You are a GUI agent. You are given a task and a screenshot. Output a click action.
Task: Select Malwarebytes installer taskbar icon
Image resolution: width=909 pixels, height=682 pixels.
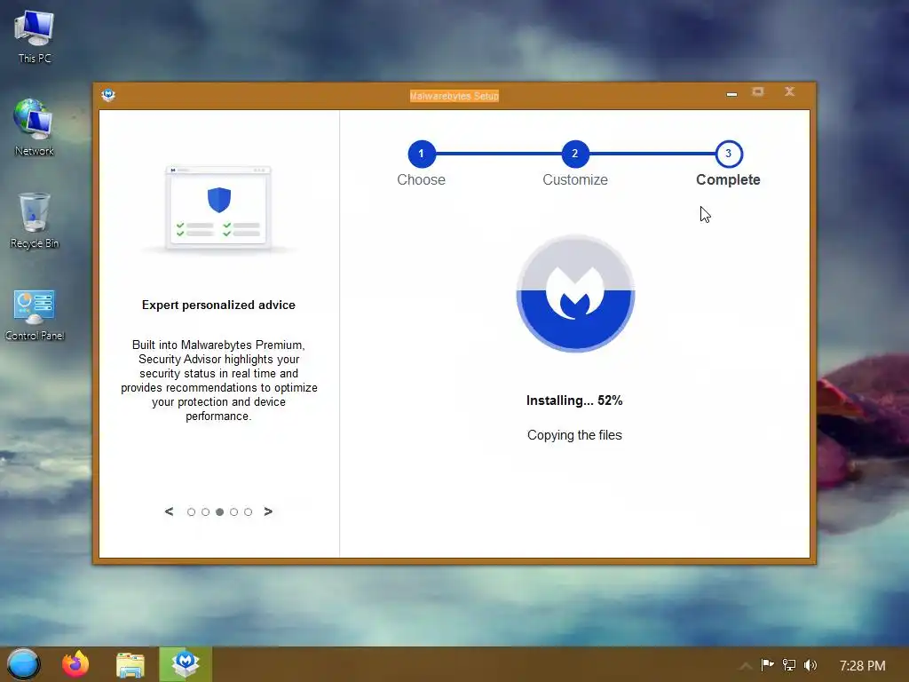pyautogui.click(x=186, y=664)
